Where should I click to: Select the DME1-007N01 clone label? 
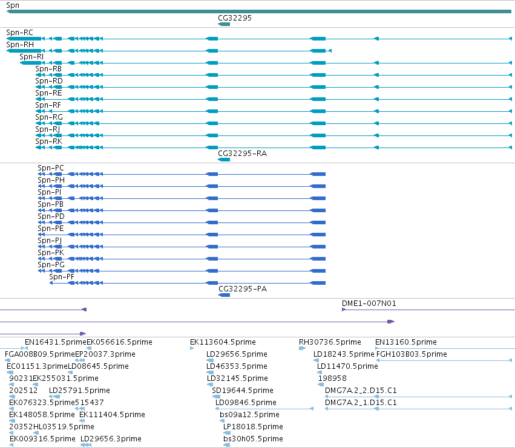(x=369, y=304)
